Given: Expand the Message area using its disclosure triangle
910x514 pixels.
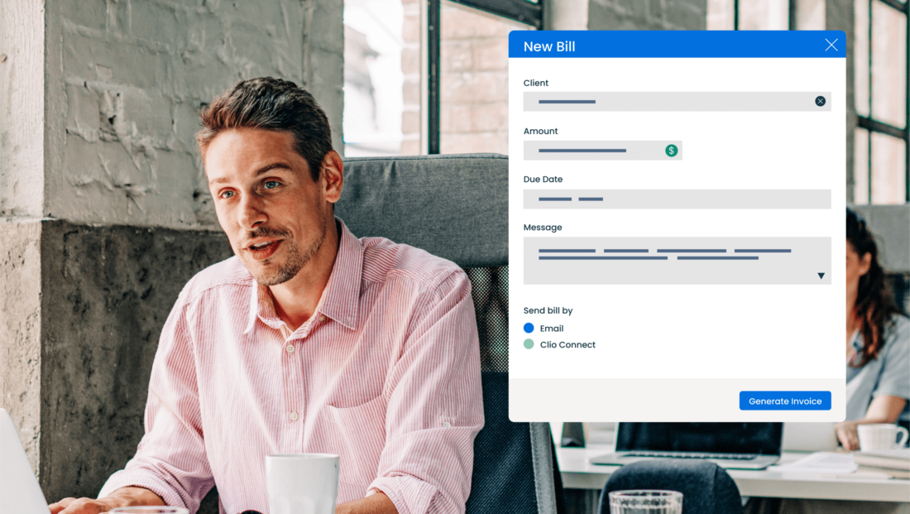Looking at the screenshot, I should (821, 275).
